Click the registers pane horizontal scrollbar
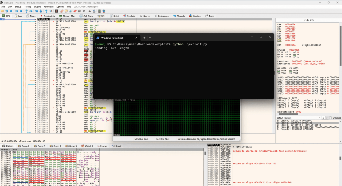342x186 pixels. (x=288, y=114)
